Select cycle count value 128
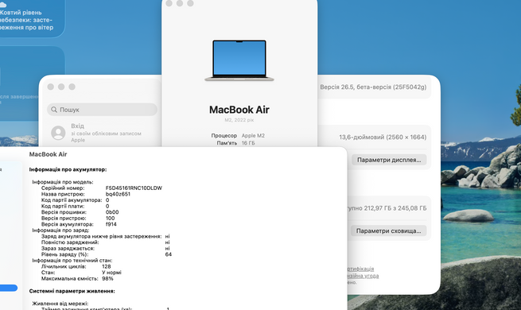 point(107,266)
